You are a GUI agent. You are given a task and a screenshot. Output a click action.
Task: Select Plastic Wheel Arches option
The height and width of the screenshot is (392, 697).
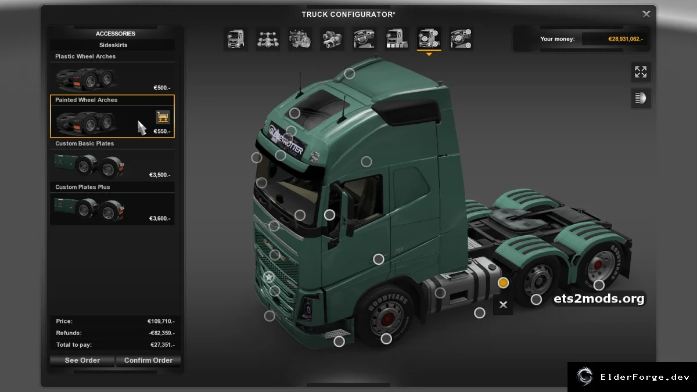tap(112, 73)
